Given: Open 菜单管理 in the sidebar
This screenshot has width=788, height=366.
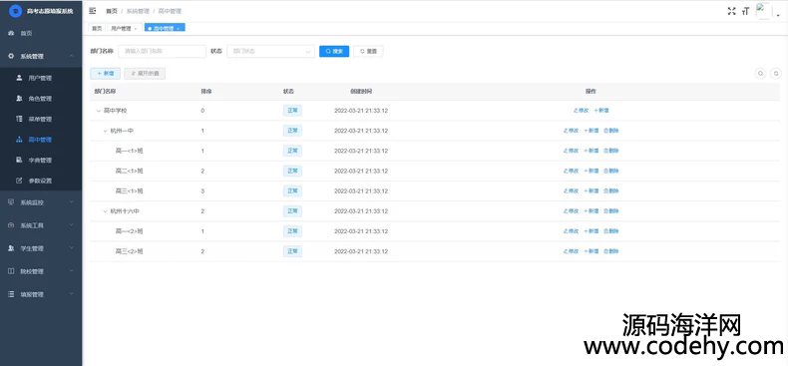Looking at the screenshot, I should [x=41, y=119].
